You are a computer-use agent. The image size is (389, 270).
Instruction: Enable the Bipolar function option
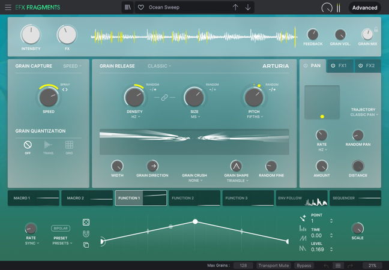click(61, 228)
